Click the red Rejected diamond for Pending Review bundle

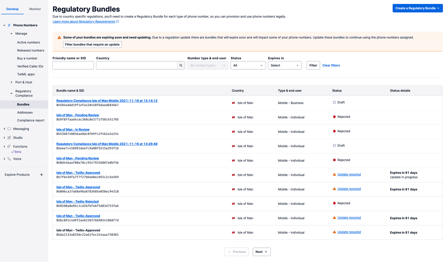click(334, 116)
